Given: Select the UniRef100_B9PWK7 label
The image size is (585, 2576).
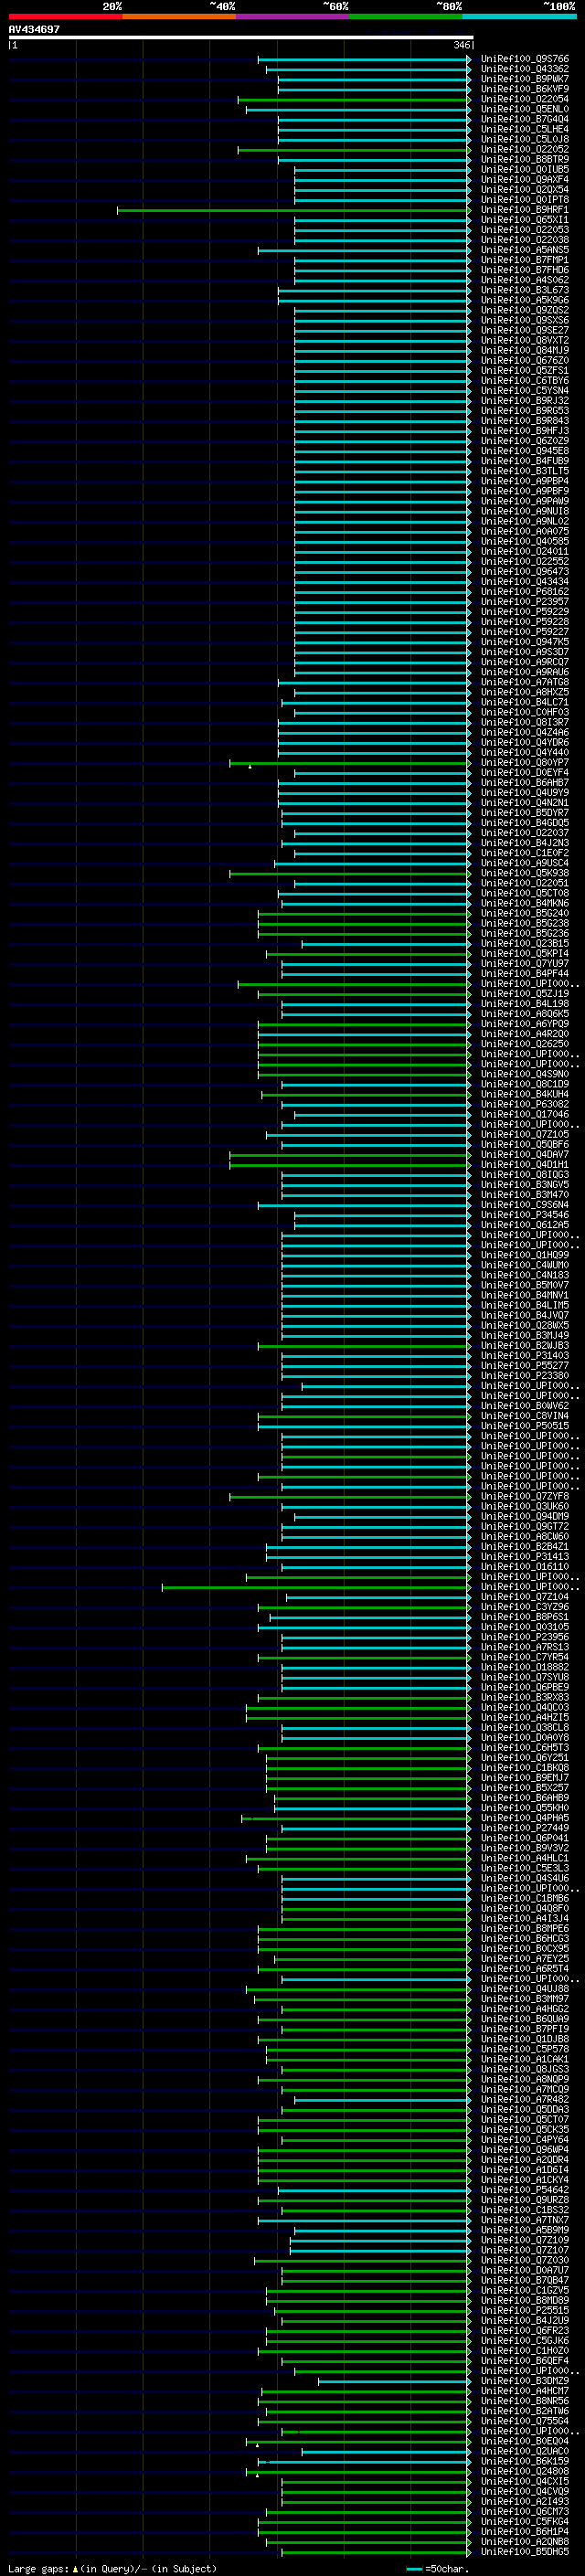Looking at the screenshot, I should [525, 79].
